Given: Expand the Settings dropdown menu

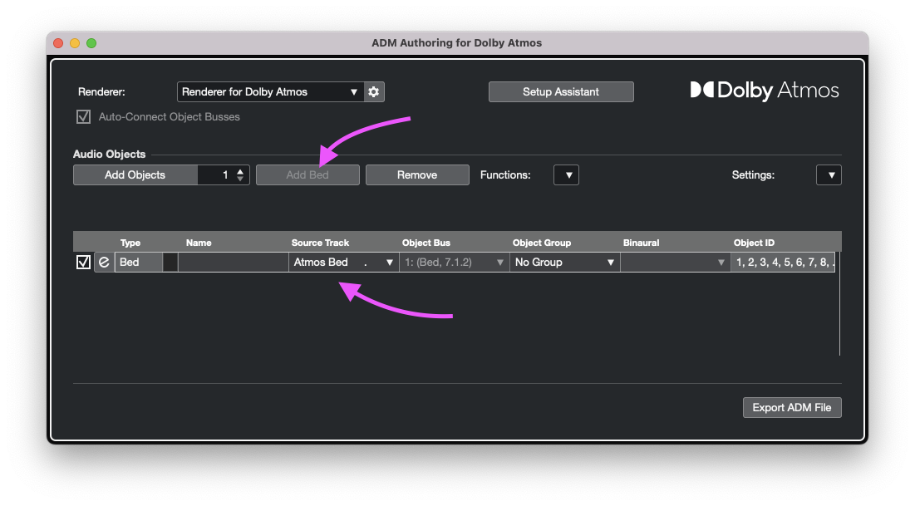Looking at the screenshot, I should click(x=829, y=175).
